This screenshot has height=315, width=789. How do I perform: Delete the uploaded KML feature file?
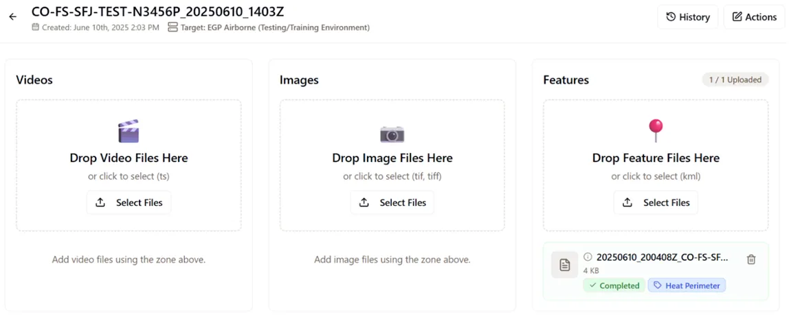coord(751,259)
